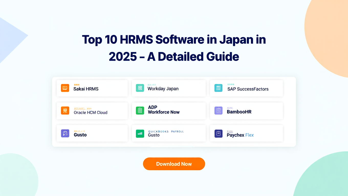Viewport: 348px width, 196px height.
Task: Click the teal Workday Japan icon
Action: point(140,88)
